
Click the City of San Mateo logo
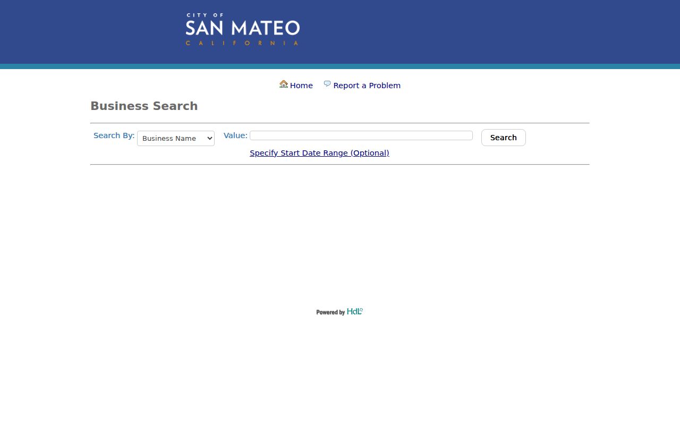[243, 29]
